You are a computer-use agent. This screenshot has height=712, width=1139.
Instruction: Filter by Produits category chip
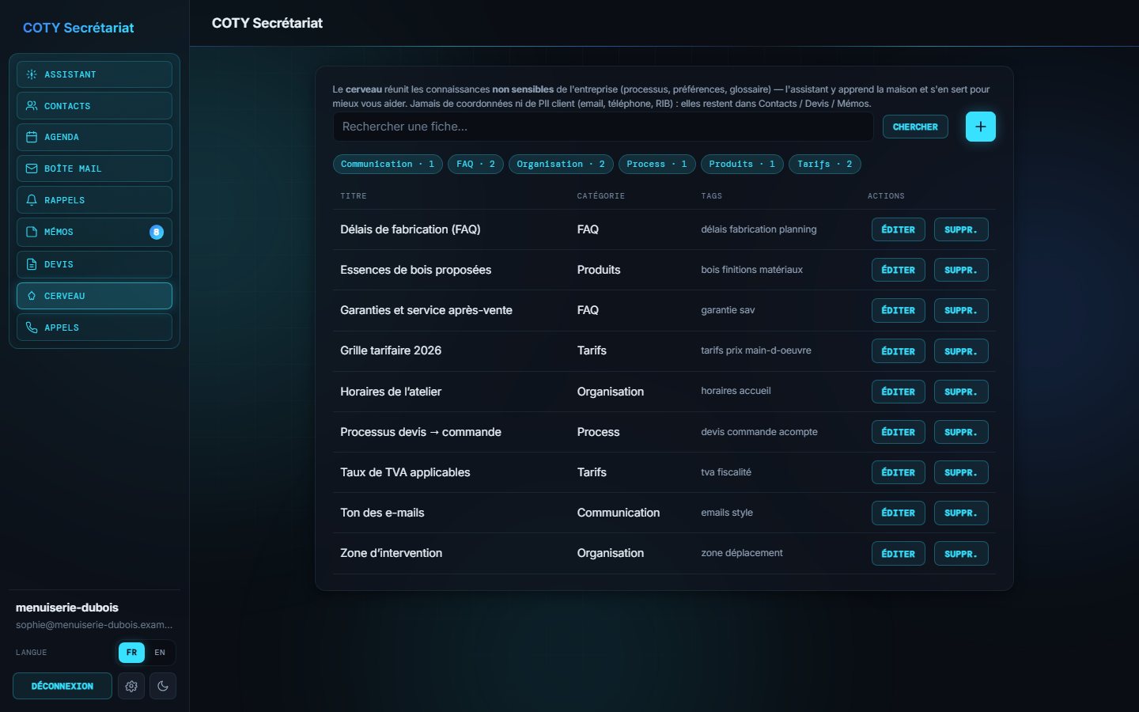(x=742, y=164)
